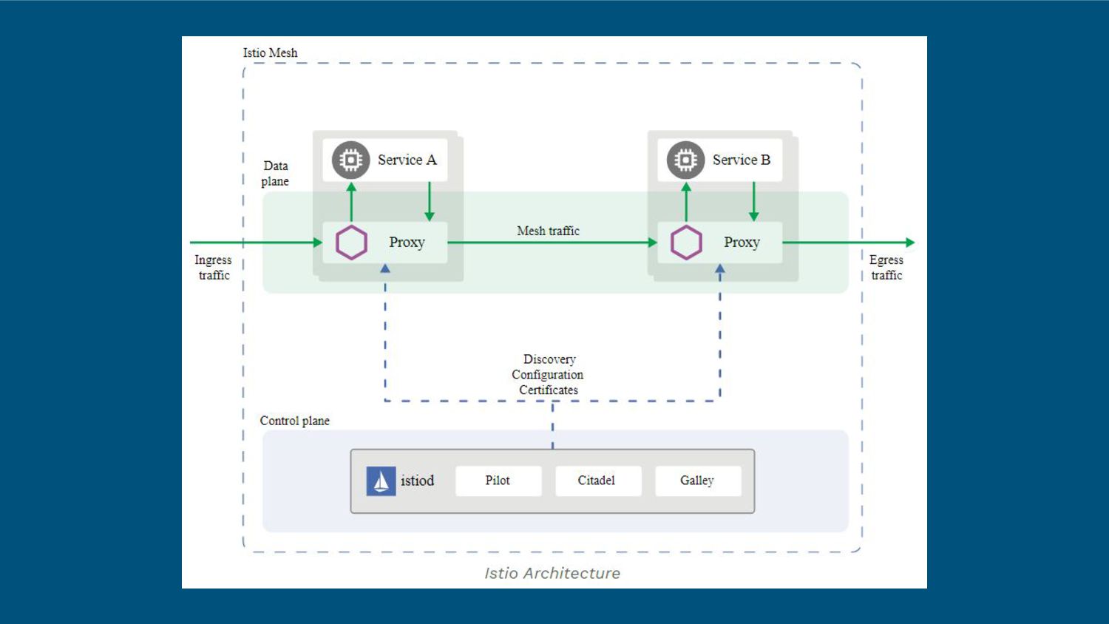Click the Data plane label
This screenshot has width=1109, height=624.
pyautogui.click(x=275, y=174)
